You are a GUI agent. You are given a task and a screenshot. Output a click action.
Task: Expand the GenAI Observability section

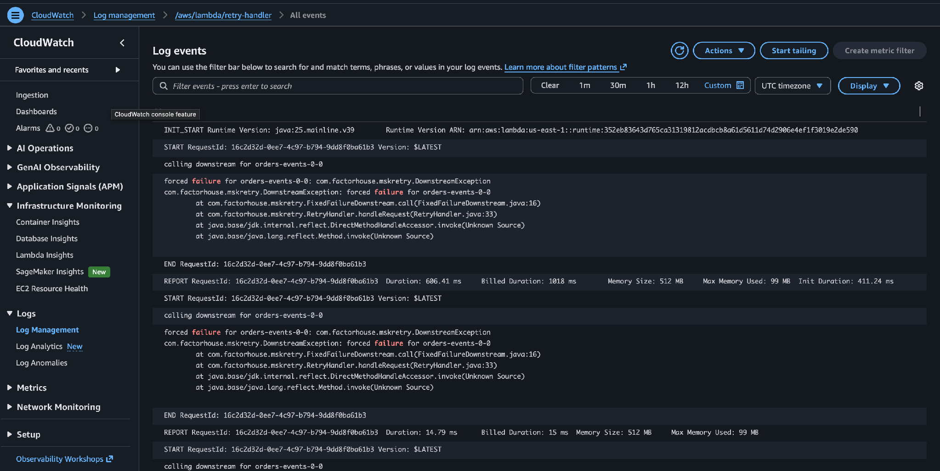(x=9, y=167)
